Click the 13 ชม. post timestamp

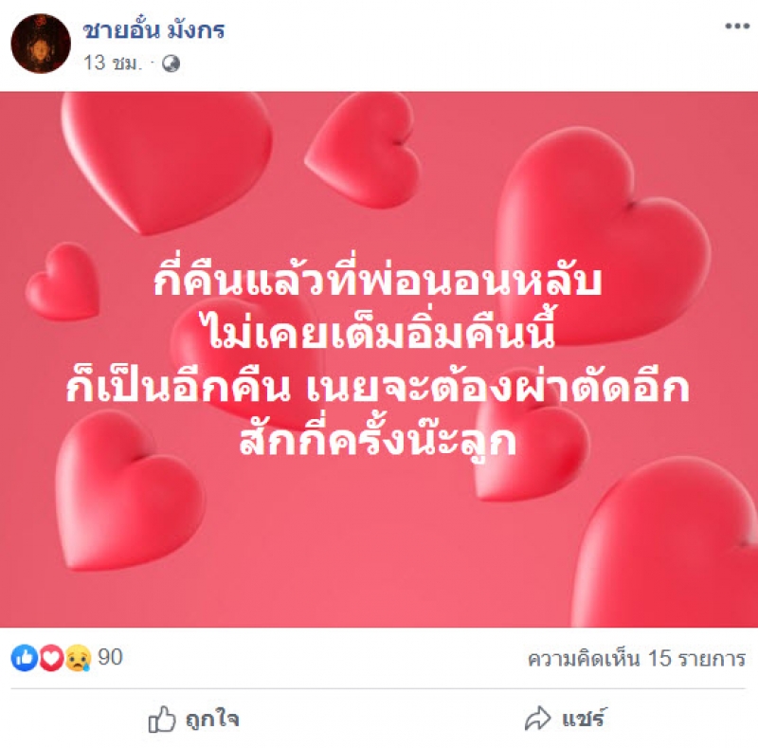[x=113, y=63]
